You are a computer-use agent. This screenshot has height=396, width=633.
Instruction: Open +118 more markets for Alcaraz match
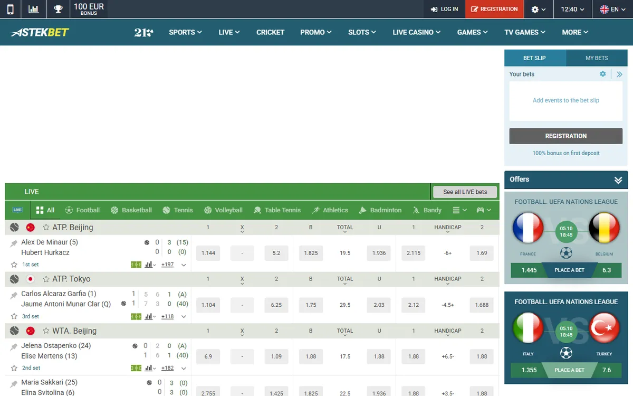click(x=167, y=316)
